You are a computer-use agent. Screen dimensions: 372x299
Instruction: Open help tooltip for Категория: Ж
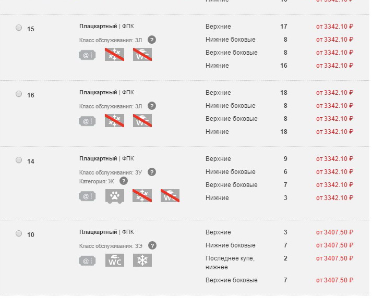click(x=123, y=181)
